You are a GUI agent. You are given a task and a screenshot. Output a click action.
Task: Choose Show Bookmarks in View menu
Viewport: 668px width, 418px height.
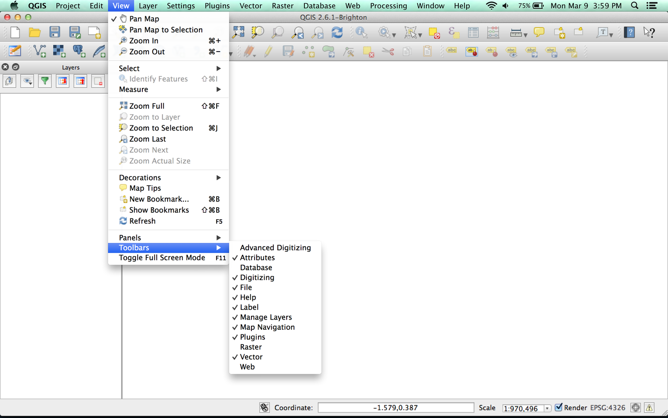pyautogui.click(x=168, y=210)
